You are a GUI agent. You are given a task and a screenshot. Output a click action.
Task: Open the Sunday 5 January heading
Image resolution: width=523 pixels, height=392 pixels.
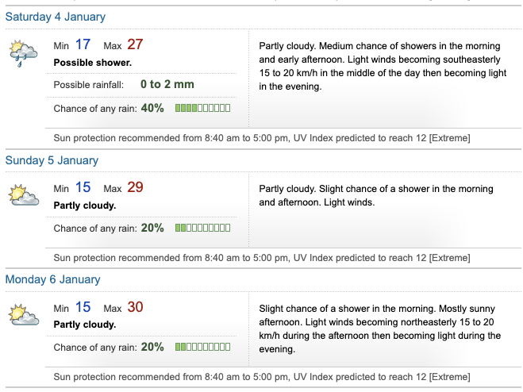[x=52, y=160]
